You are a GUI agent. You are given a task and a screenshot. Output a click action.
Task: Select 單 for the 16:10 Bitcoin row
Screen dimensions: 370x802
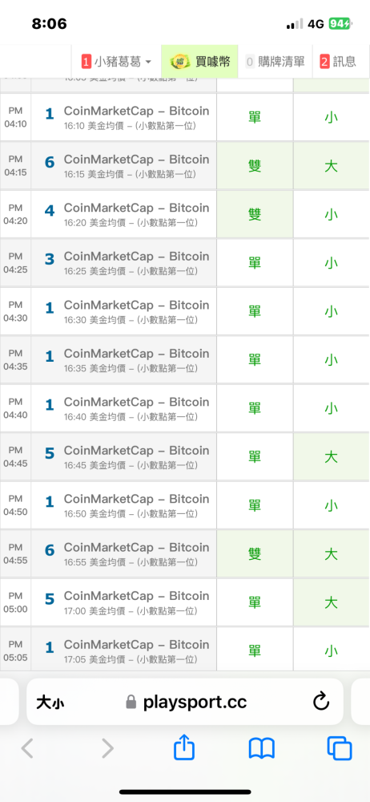(255, 117)
